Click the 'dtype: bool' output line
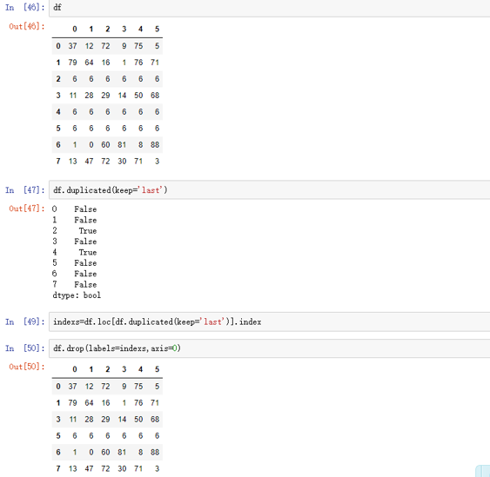 point(77,295)
